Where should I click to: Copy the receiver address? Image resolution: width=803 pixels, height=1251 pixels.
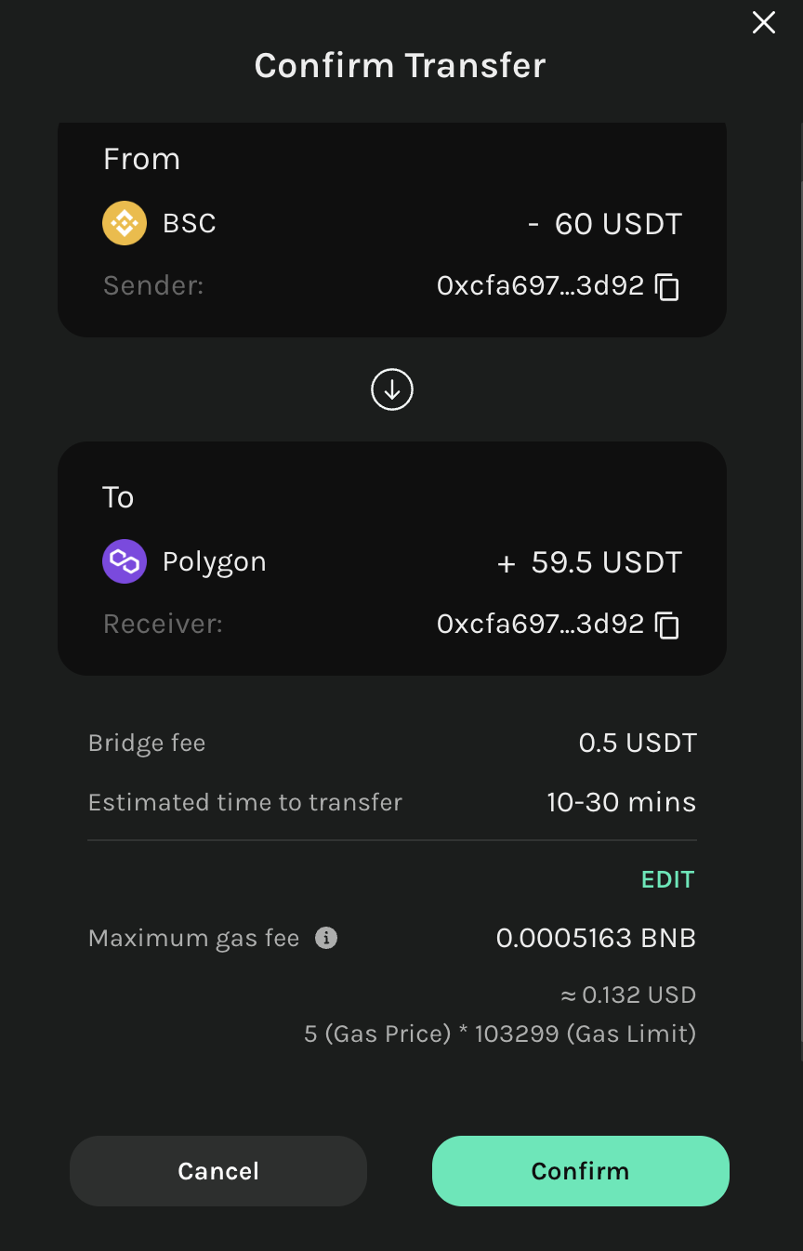667,625
